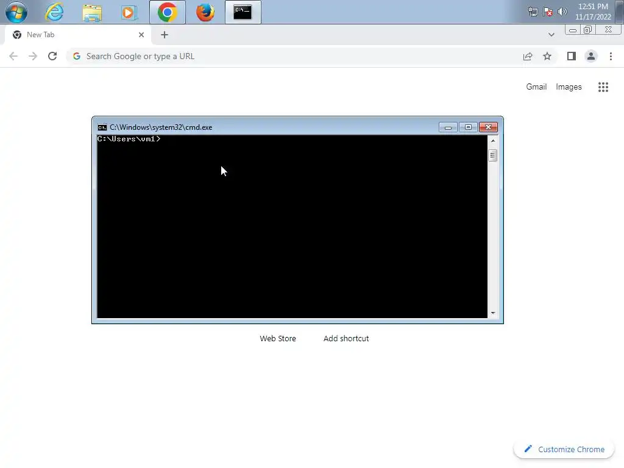Bookmark this tab with the star icon

pyautogui.click(x=547, y=56)
